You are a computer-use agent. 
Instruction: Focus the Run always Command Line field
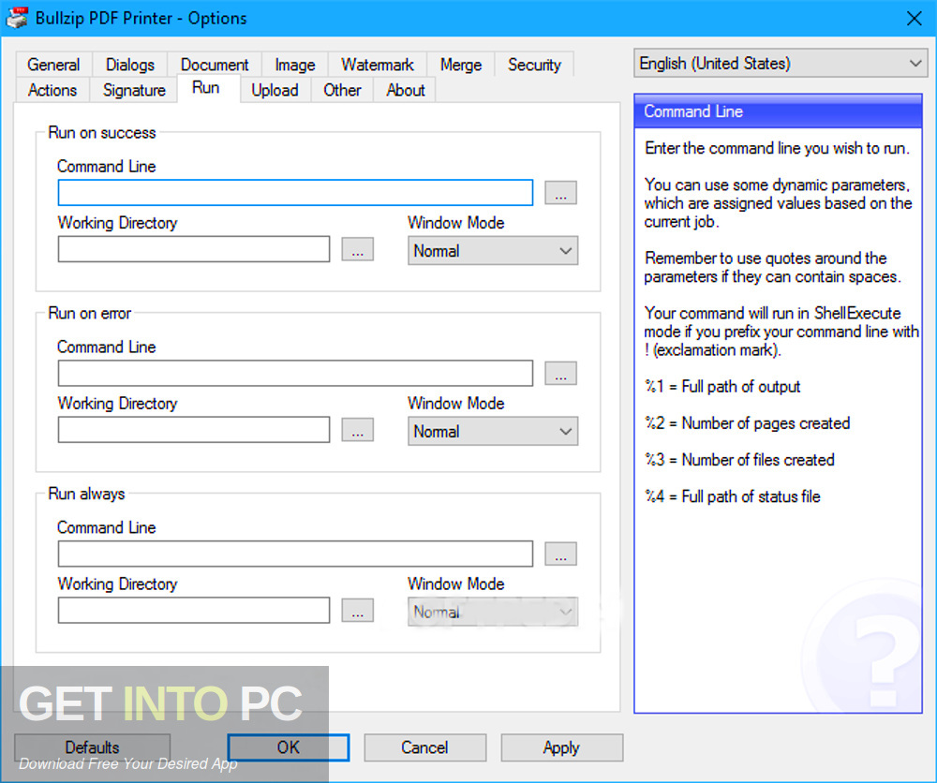295,554
